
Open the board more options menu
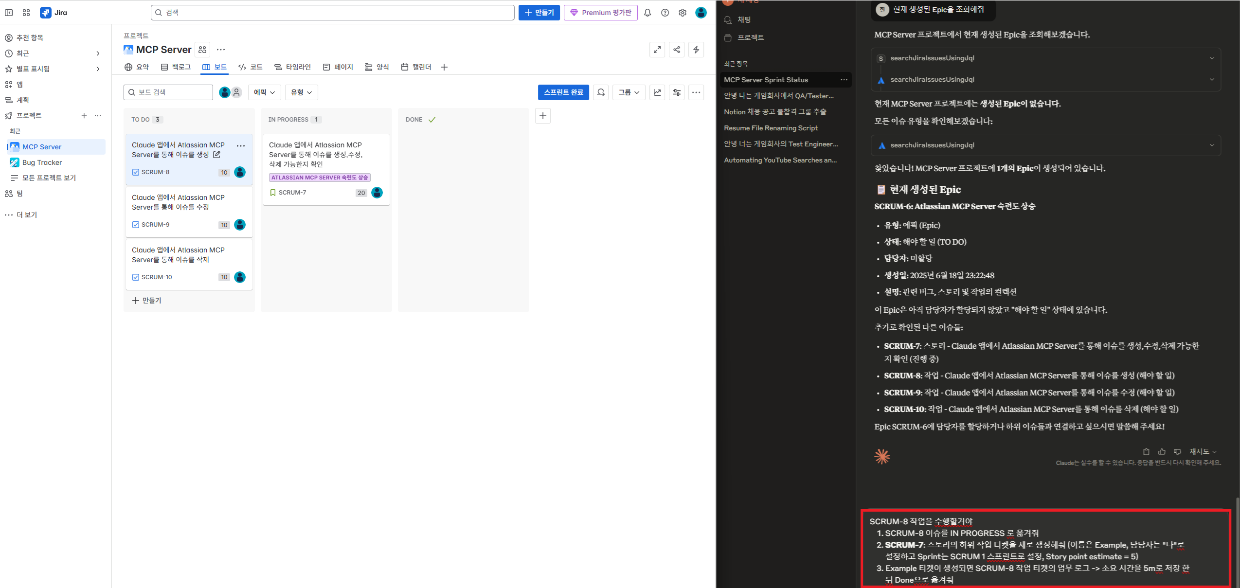696,92
